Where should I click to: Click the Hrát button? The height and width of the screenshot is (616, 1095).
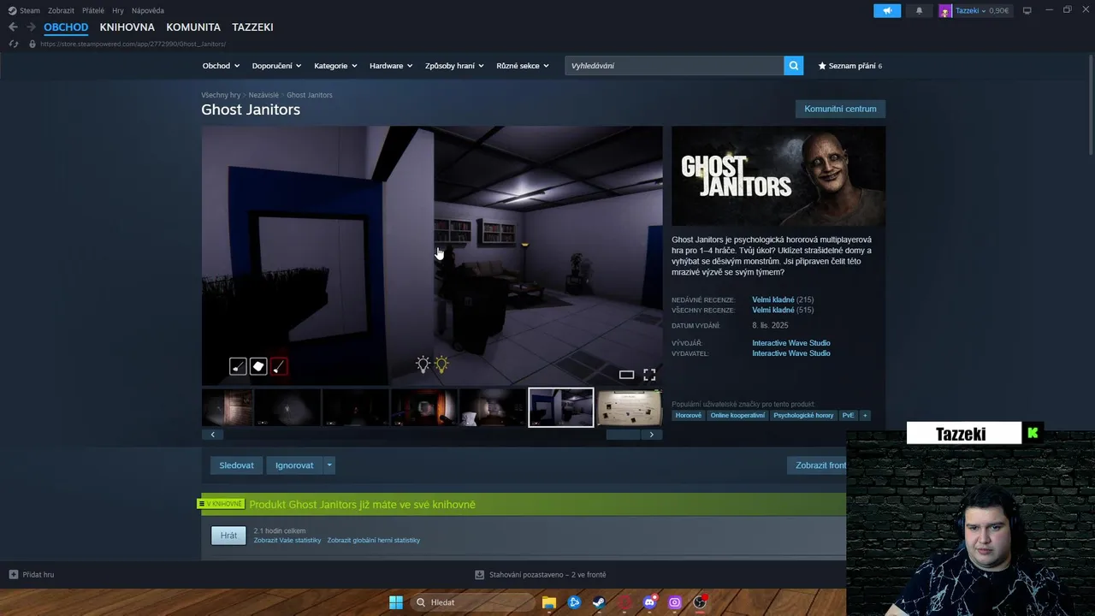click(x=228, y=536)
